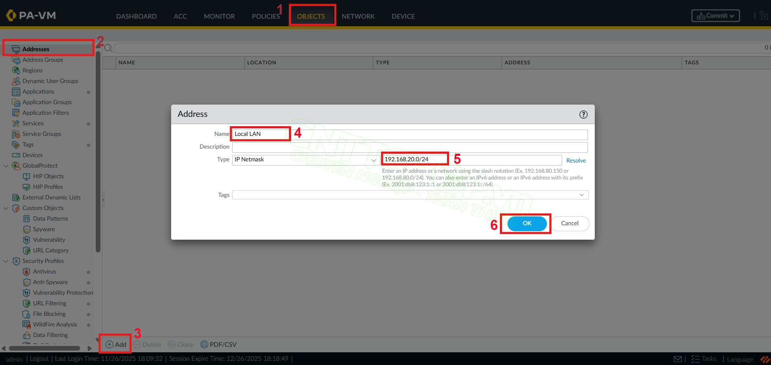The image size is (771, 365).
Task: Collapse the Custom Objects tree node
Action: click(x=6, y=208)
